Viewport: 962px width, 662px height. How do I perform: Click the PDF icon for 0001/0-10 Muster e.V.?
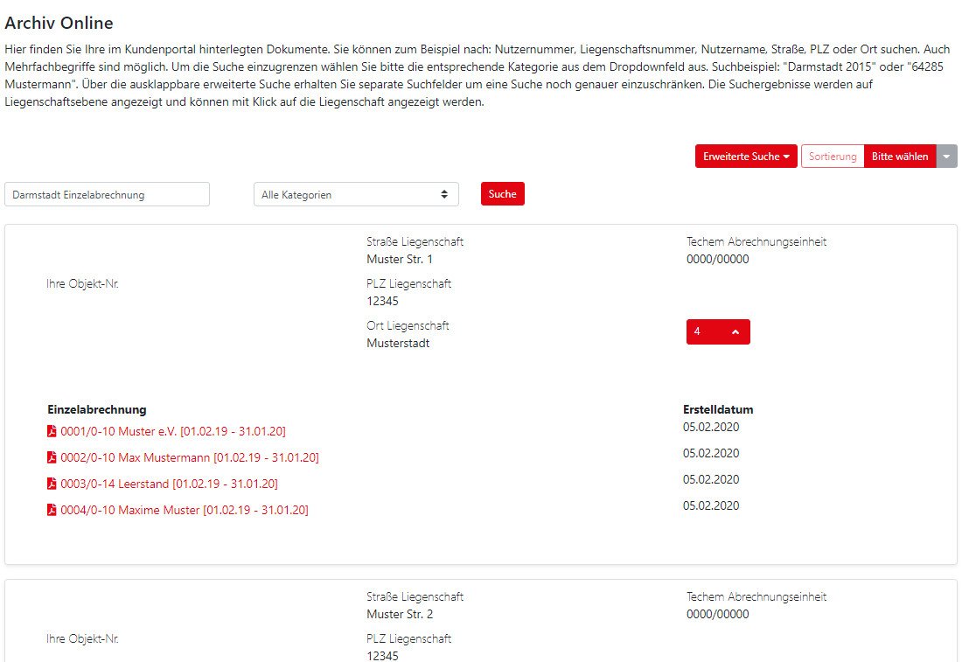[52, 431]
